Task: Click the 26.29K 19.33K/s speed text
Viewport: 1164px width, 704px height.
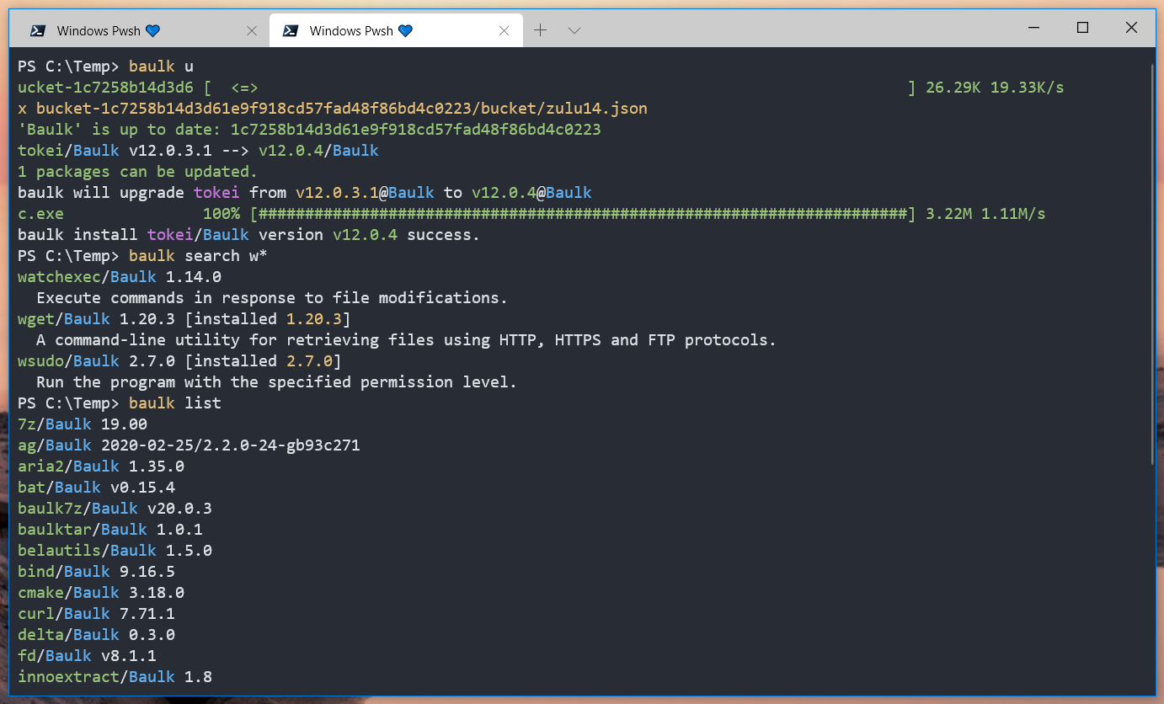Action: pyautogui.click(x=995, y=88)
